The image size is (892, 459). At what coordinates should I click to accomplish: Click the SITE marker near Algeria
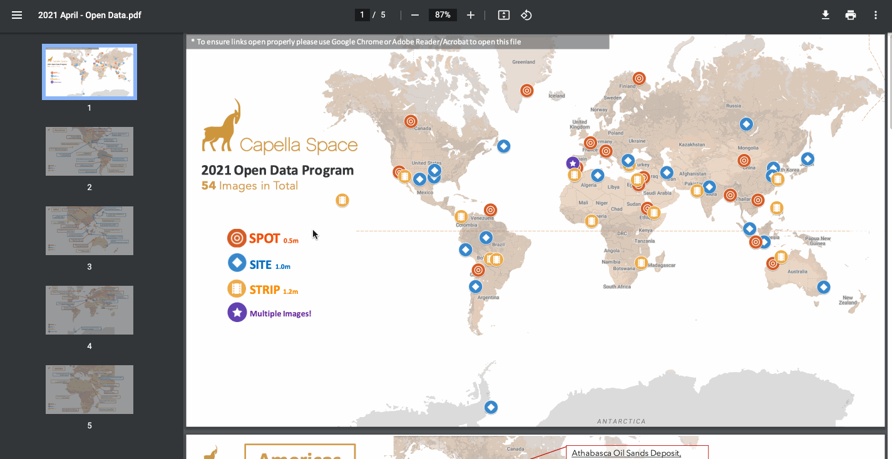[598, 175]
